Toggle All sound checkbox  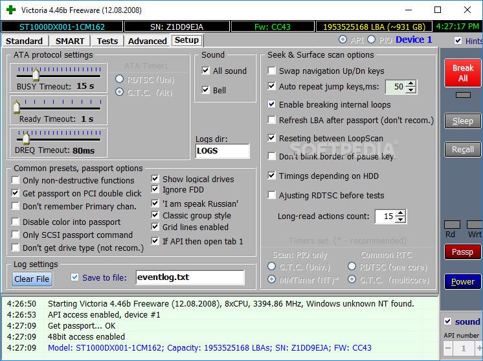point(205,71)
